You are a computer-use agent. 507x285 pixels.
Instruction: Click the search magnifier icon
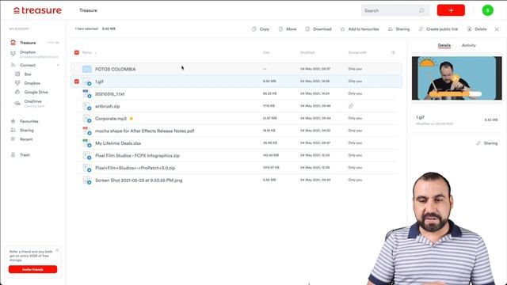(x=421, y=10)
